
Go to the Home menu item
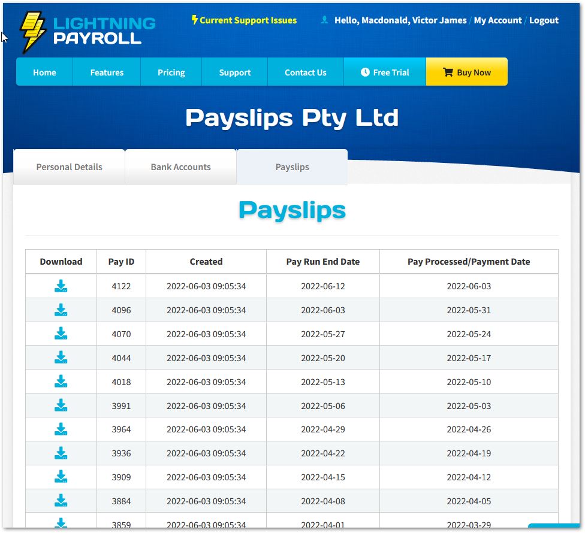point(44,72)
